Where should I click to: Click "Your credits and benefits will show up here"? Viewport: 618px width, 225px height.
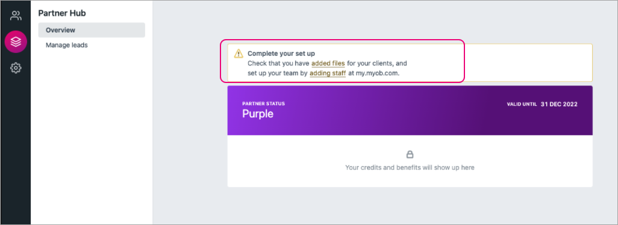point(410,168)
